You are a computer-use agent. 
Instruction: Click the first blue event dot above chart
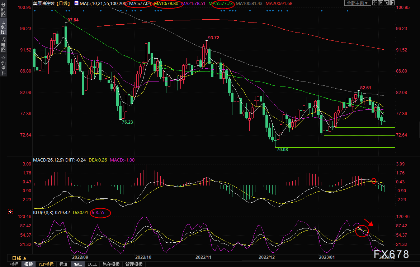[34, 11]
